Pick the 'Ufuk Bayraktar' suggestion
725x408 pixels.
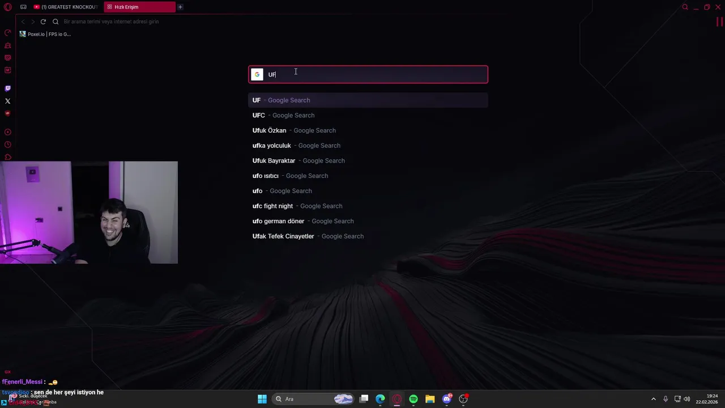[368, 160]
